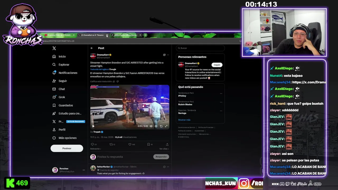Viewport: 338px width, 190px height.
Task: Click the browser address bar URL
Action: click(x=59, y=41)
